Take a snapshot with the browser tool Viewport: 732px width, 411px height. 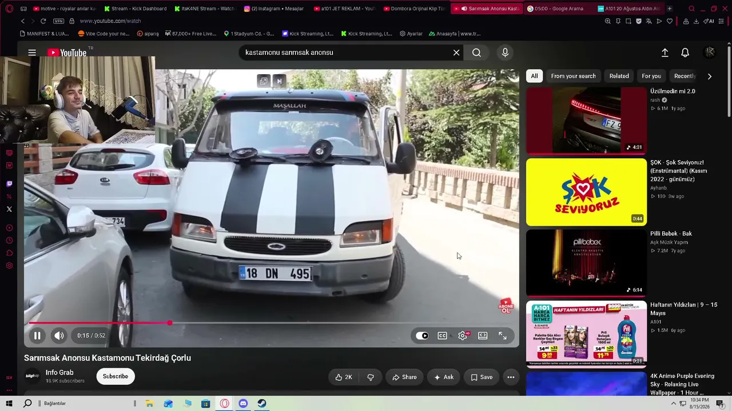coord(628,21)
